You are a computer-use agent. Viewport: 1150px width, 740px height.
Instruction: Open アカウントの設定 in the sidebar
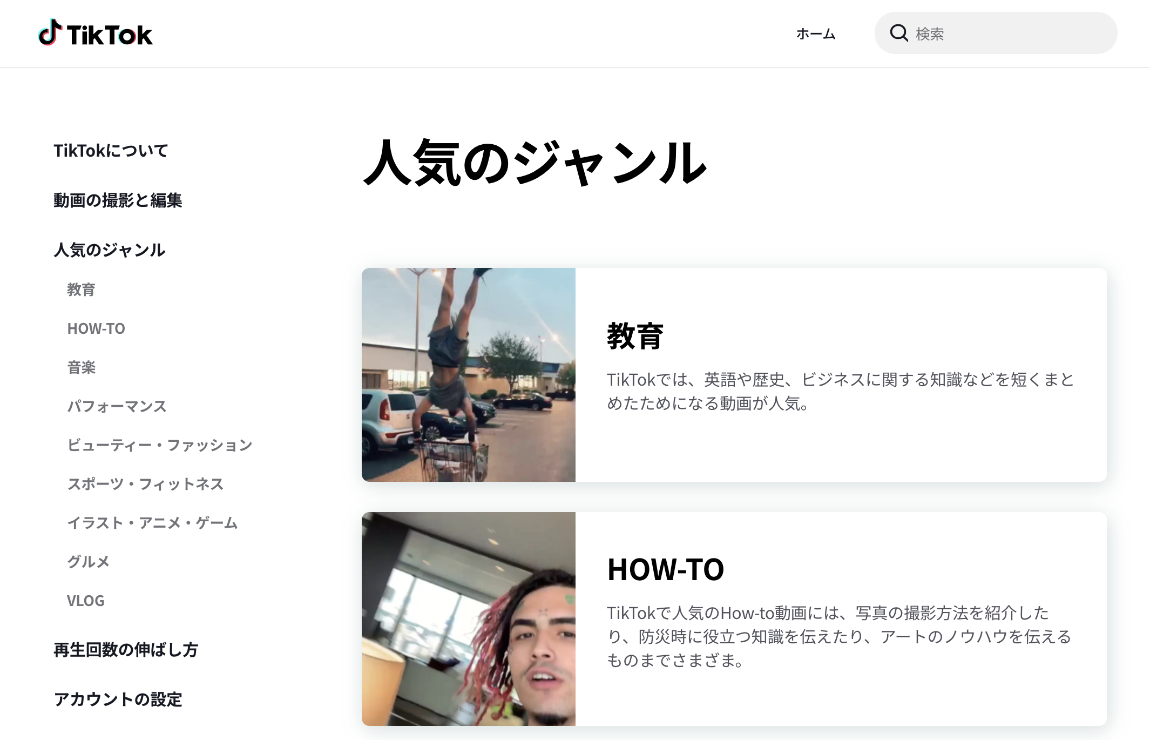point(118,699)
